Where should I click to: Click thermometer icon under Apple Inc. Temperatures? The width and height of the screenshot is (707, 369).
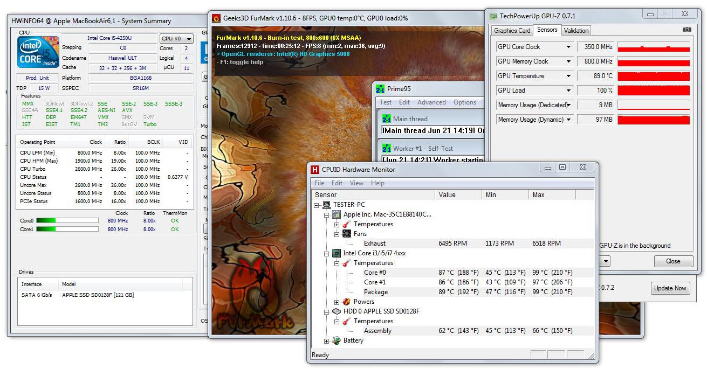point(347,224)
